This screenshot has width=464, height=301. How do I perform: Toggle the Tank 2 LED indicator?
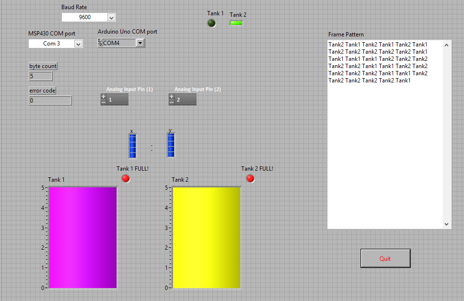(236, 22)
